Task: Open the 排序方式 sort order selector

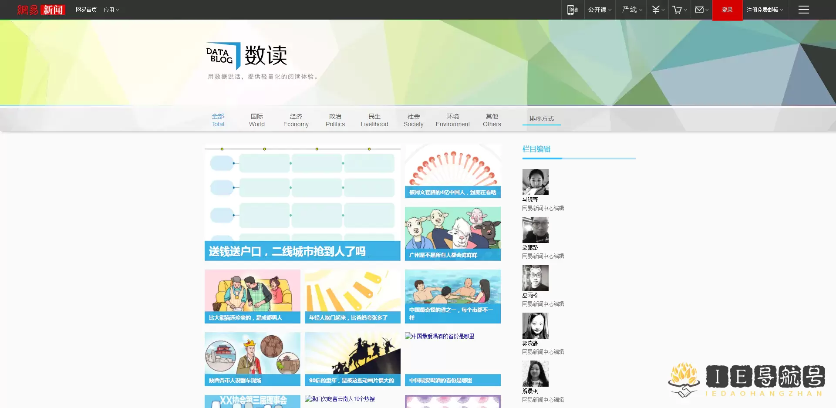Action: [541, 118]
